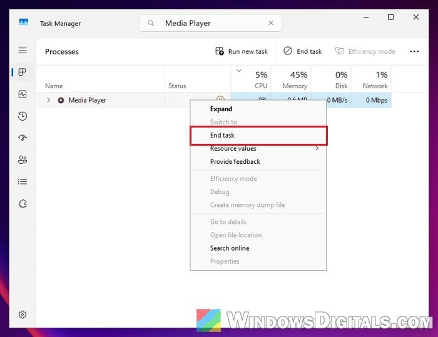Open Task Manager settings gear
This screenshot has height=337, width=438.
pyautogui.click(x=23, y=314)
